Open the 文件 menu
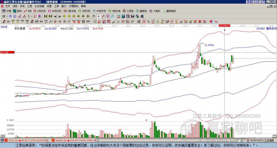277x148 pixels. coord(8,6)
